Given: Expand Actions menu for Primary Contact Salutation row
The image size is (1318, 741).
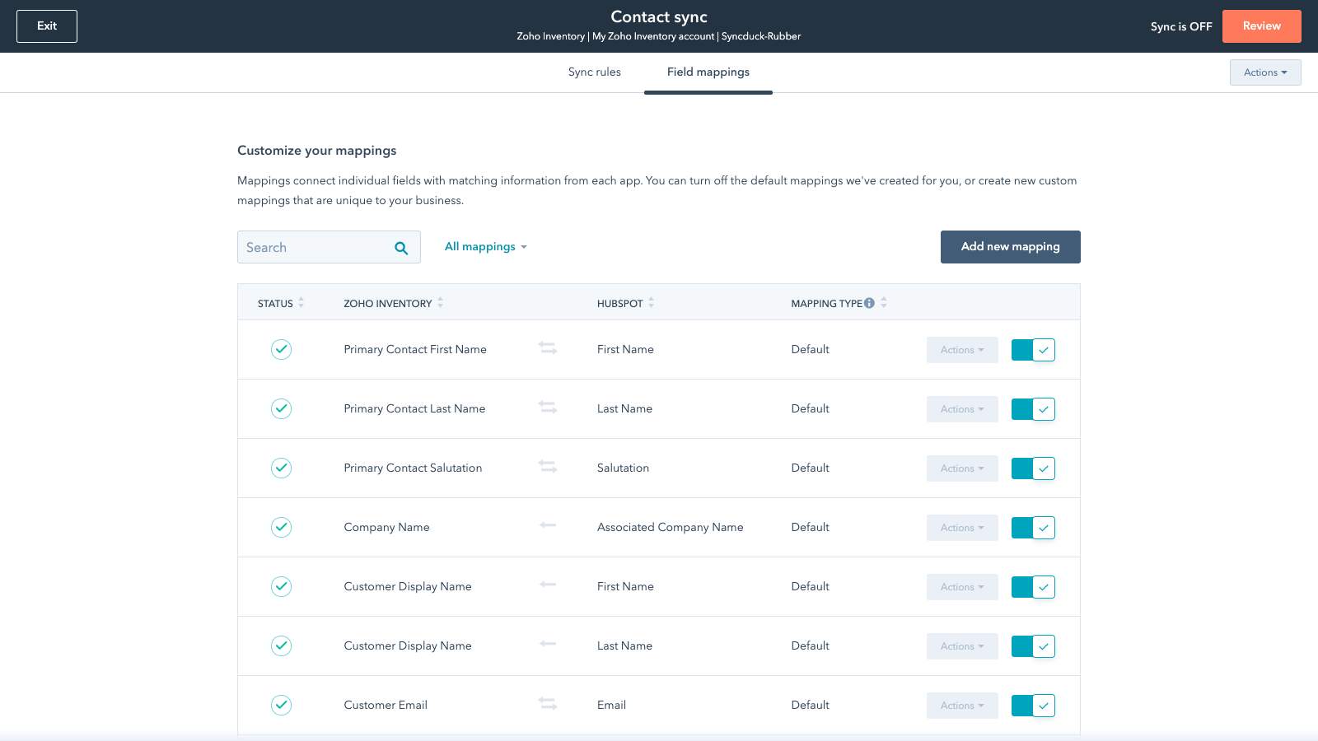Looking at the screenshot, I should coord(961,468).
